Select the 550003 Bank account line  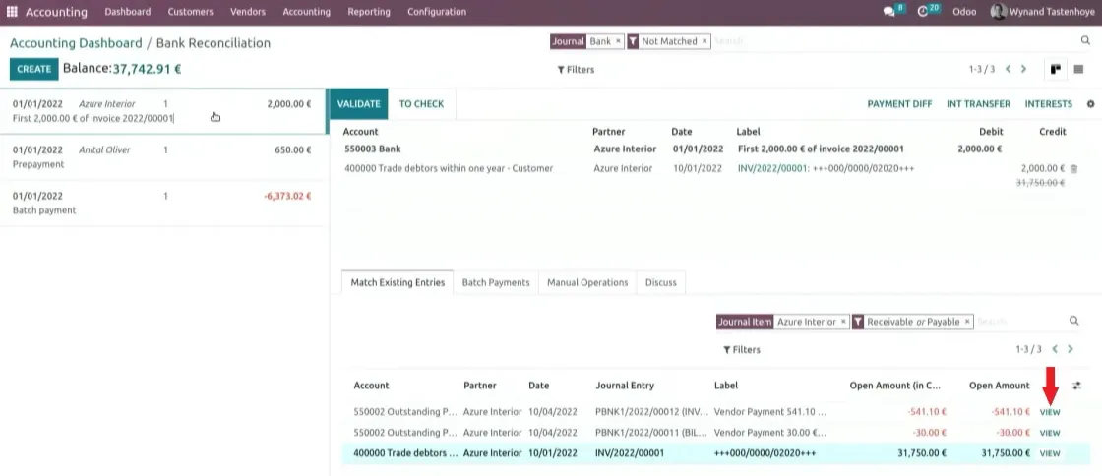[709, 149]
